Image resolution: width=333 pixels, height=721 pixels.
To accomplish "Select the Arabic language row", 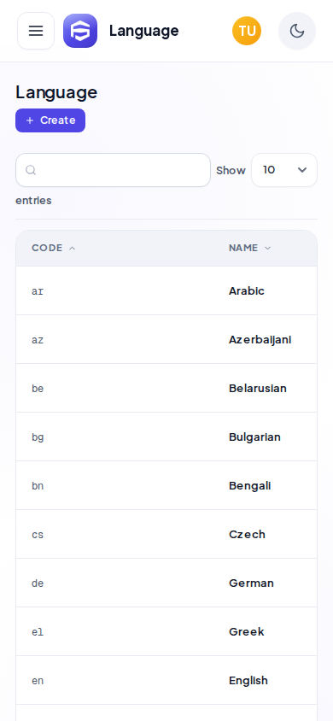I will click(166, 290).
